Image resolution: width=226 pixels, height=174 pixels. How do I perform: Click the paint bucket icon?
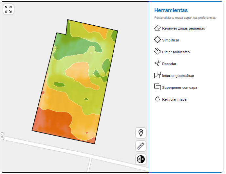click(157, 52)
